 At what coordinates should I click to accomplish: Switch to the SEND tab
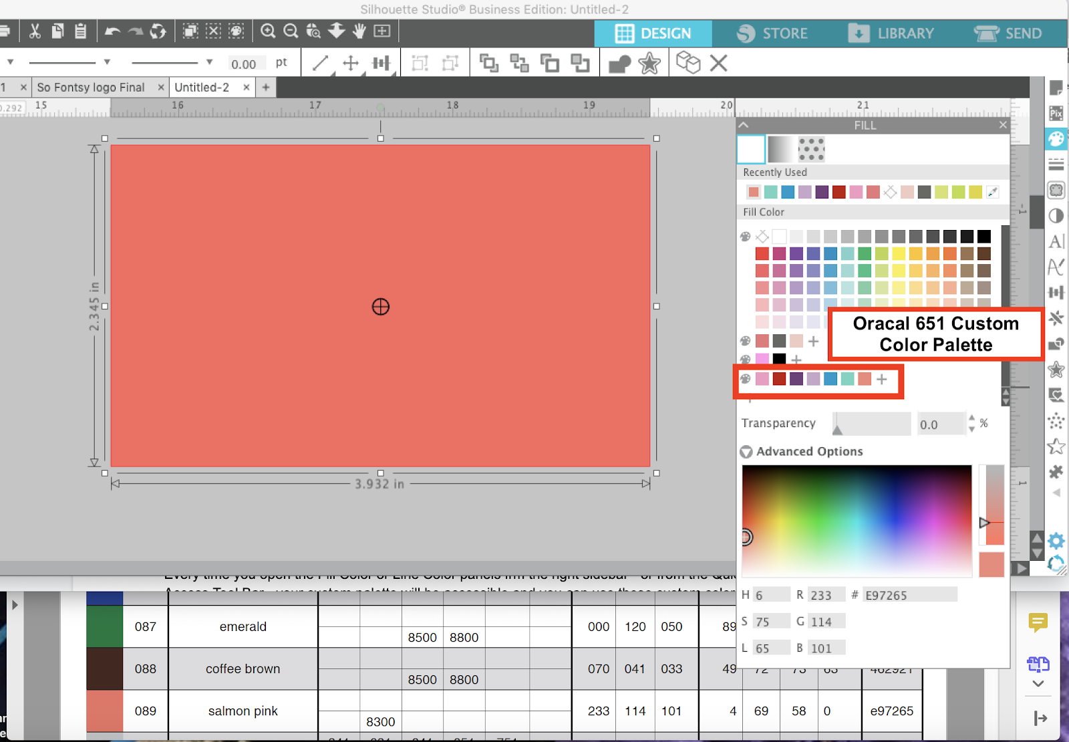click(x=1011, y=33)
